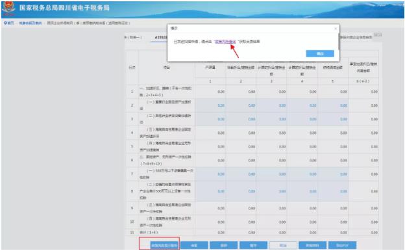Viewport: 405px width, 251px height.
Task: Click the small icon right of the tab strip
Action: (378, 34)
